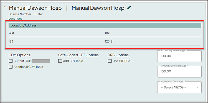Click the CDM Options heading
208x103 pixels.
coord(19,55)
